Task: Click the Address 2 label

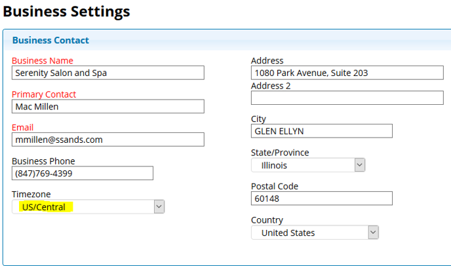Action: click(x=271, y=86)
